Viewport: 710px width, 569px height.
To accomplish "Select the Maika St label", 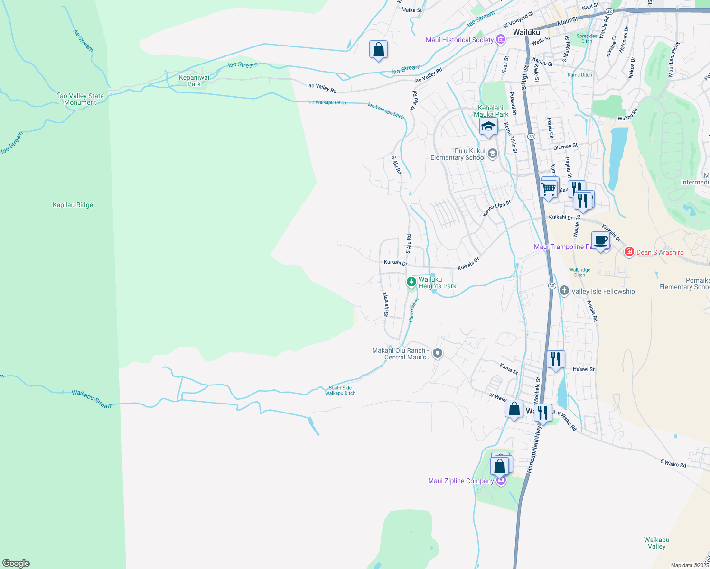I will coord(411,10).
